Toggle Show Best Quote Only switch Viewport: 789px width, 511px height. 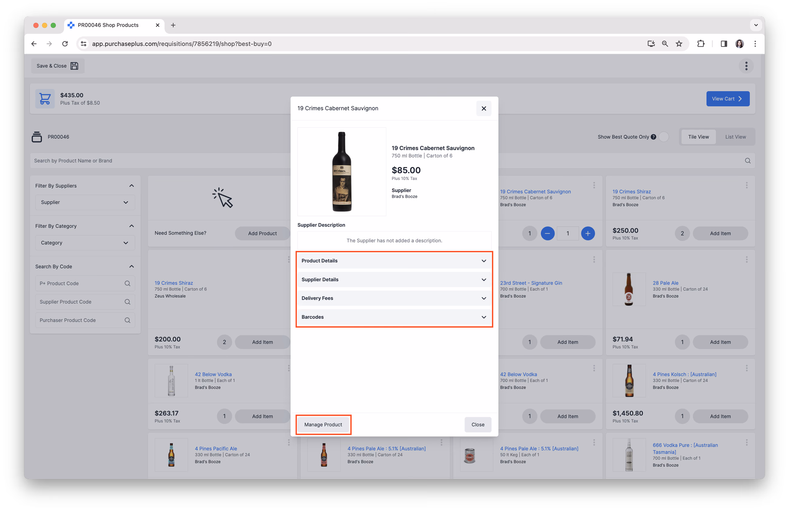click(x=664, y=137)
